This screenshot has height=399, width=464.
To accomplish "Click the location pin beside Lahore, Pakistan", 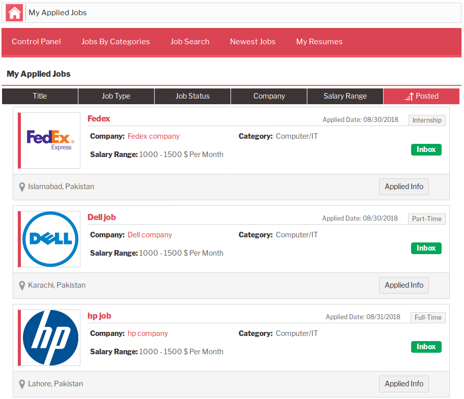I will click(22, 384).
